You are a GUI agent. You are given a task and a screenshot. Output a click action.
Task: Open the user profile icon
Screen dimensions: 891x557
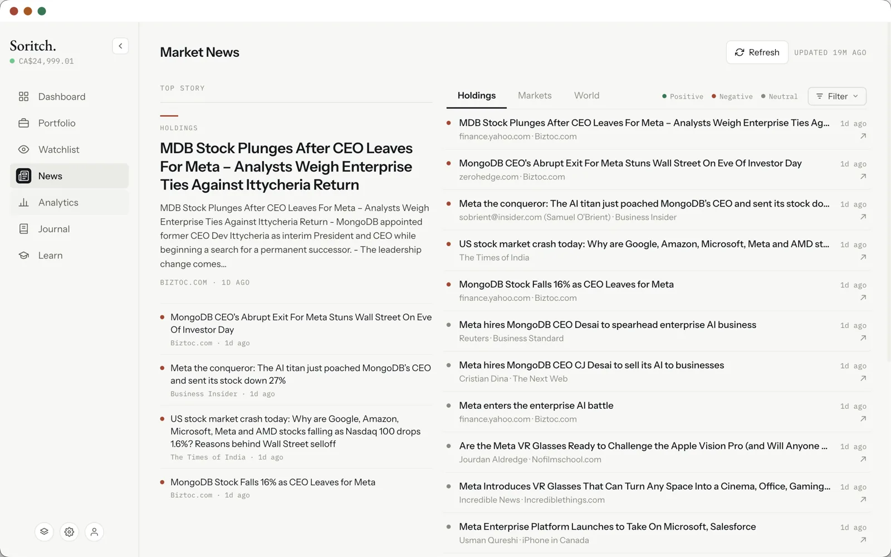coord(94,532)
